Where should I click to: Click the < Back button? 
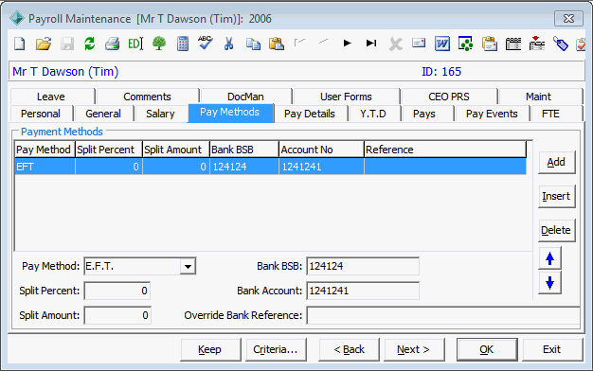[x=349, y=350]
